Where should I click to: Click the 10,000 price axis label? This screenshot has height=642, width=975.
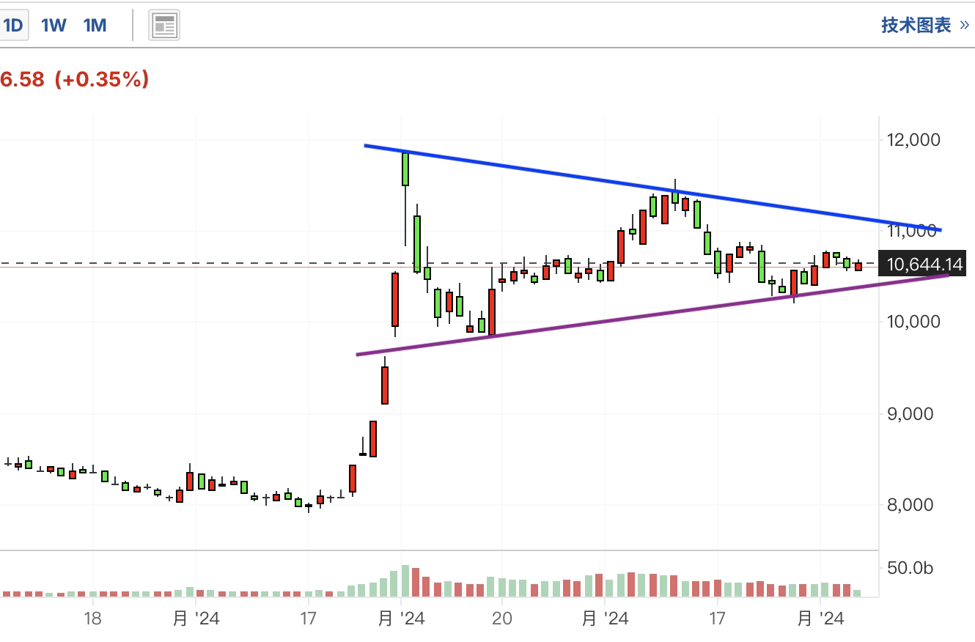click(913, 322)
